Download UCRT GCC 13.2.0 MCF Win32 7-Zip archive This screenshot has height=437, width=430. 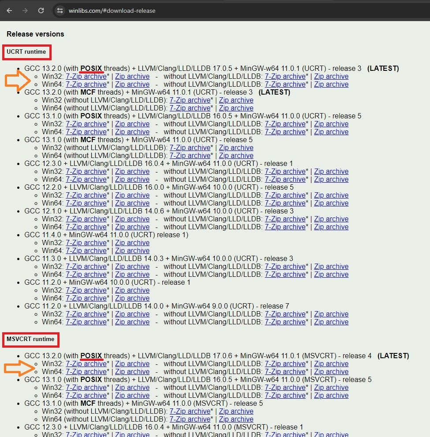pos(190,100)
